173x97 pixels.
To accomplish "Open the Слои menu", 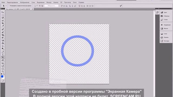I will (33, 2).
